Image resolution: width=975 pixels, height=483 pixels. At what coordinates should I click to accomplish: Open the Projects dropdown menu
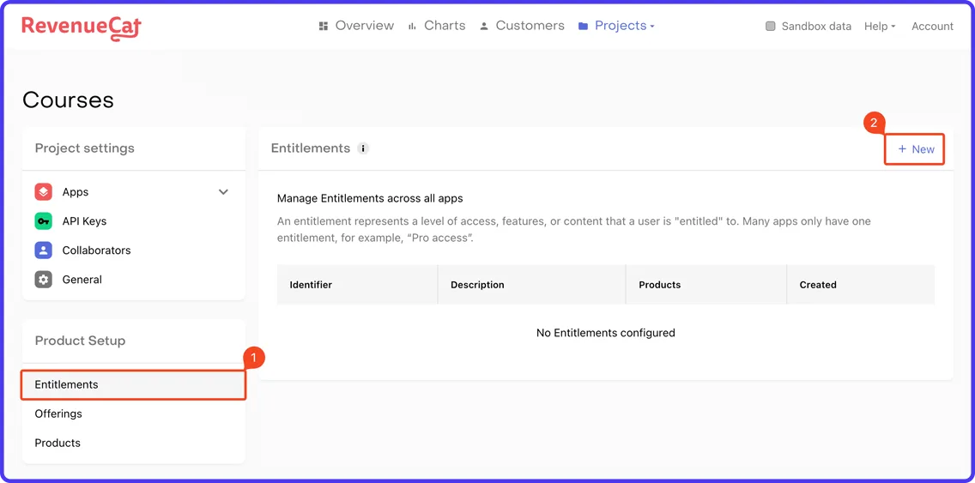[x=616, y=26]
